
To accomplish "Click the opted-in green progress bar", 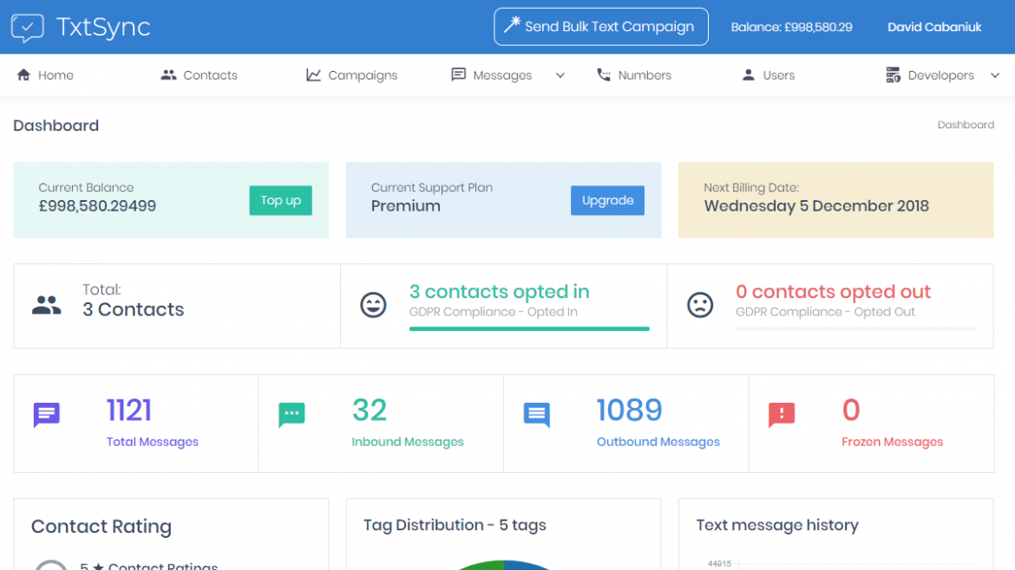I will click(x=529, y=327).
